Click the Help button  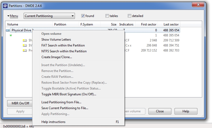click(186, 111)
